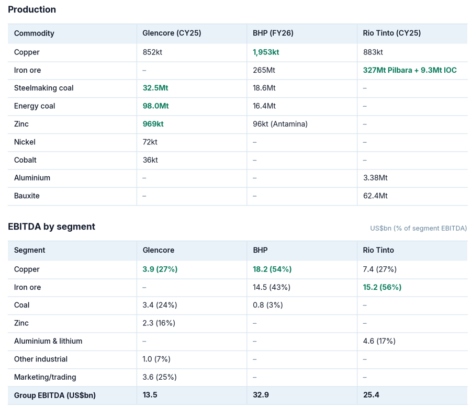This screenshot has width=471, height=408.
Task: Click the "EBITDA by segment" heading
Action: pyautogui.click(x=51, y=226)
